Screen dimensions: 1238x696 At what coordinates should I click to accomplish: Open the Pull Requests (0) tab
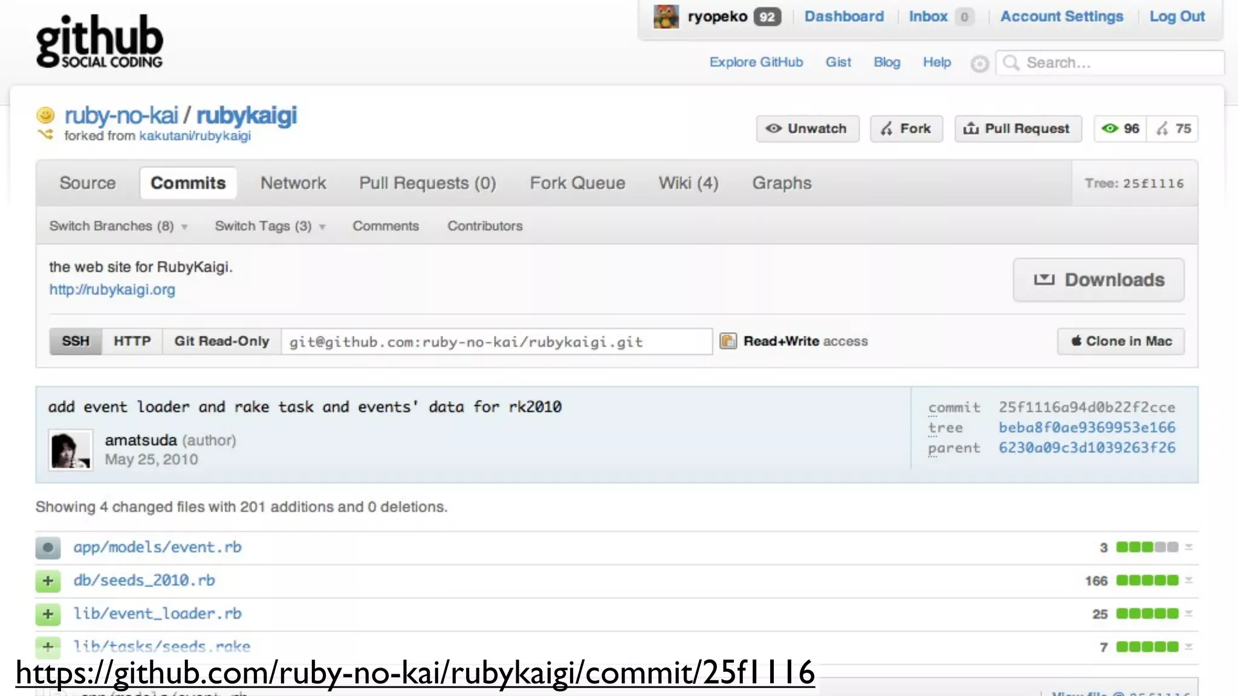427,183
